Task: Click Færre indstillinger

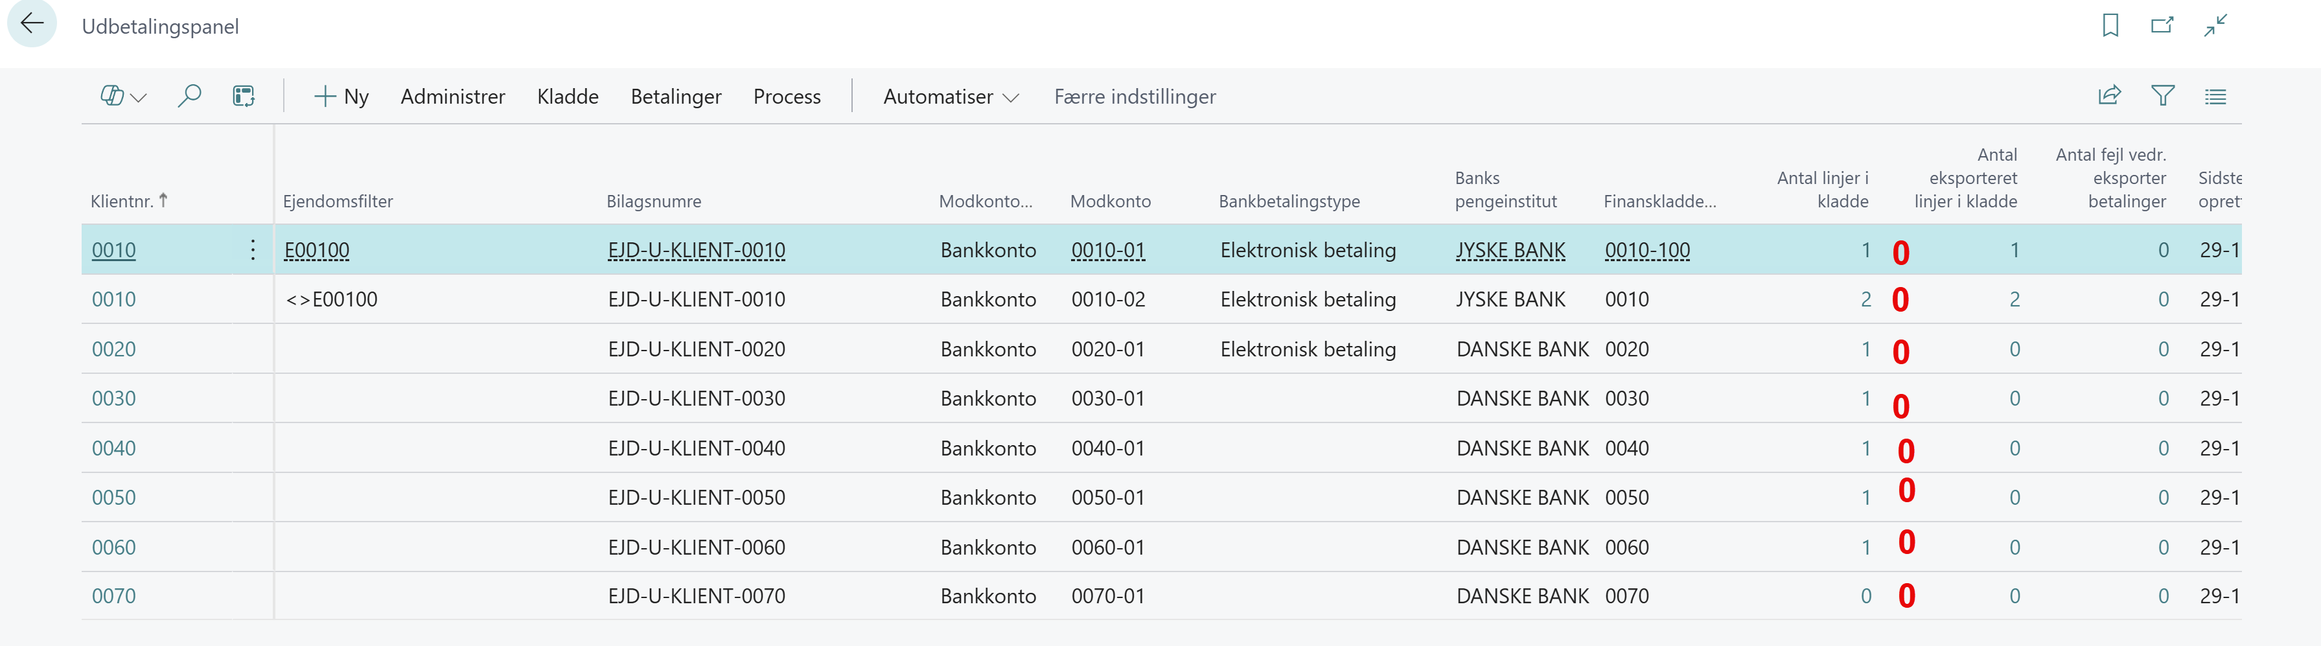Action: [1135, 97]
